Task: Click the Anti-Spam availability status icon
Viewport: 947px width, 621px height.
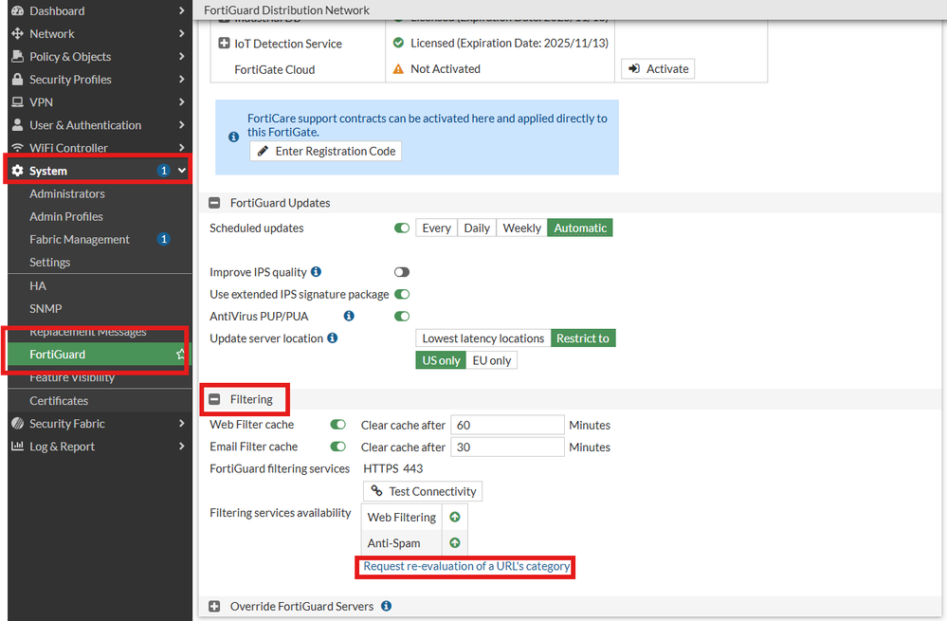Action: 455,543
